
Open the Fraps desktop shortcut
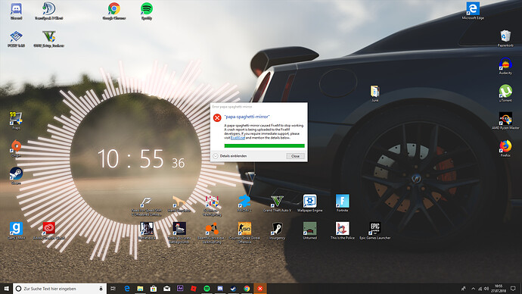coord(16,120)
